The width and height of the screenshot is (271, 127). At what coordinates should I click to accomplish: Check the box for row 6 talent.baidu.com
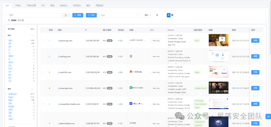(x=43, y=124)
